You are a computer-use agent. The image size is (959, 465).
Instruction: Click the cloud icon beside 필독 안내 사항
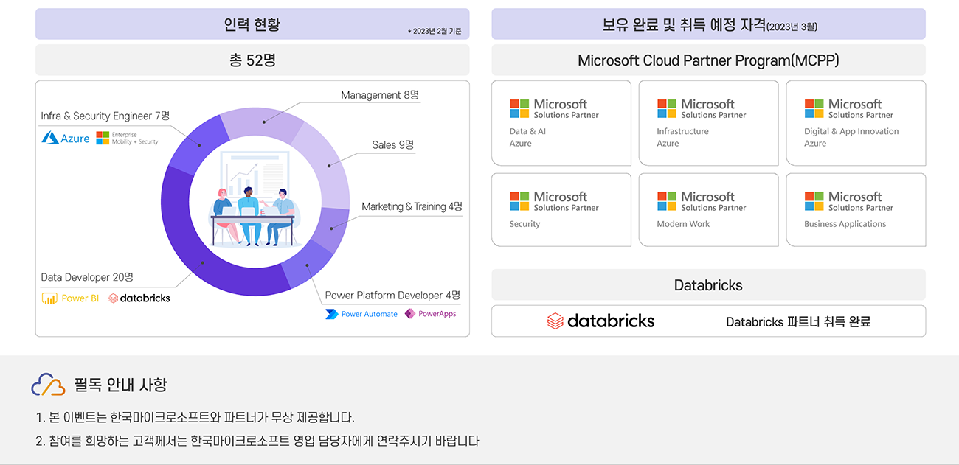(x=48, y=384)
